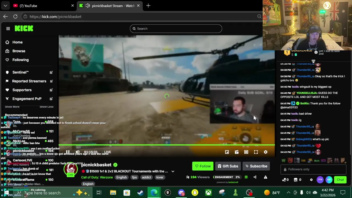Close the picnickbasket Stream tab

pyautogui.click(x=138, y=5)
